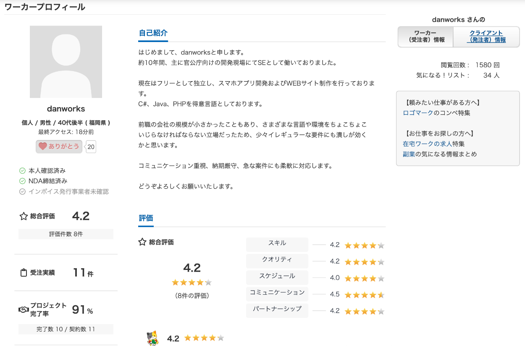Viewport: 525px width, 346px height.
Task: Select the 自己紹介 section tab
Action: [x=153, y=33]
